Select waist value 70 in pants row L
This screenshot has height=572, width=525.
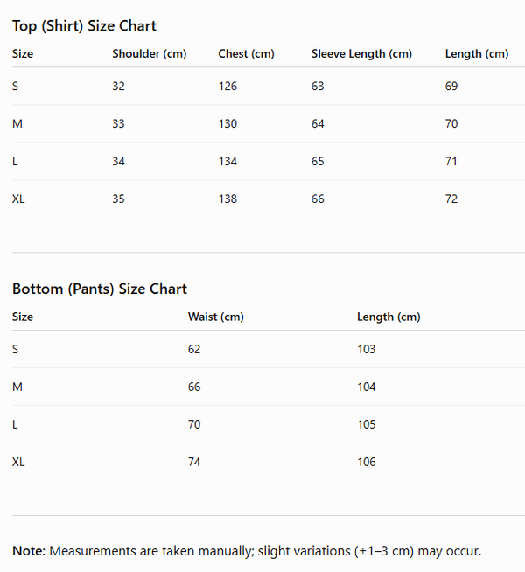click(x=194, y=424)
